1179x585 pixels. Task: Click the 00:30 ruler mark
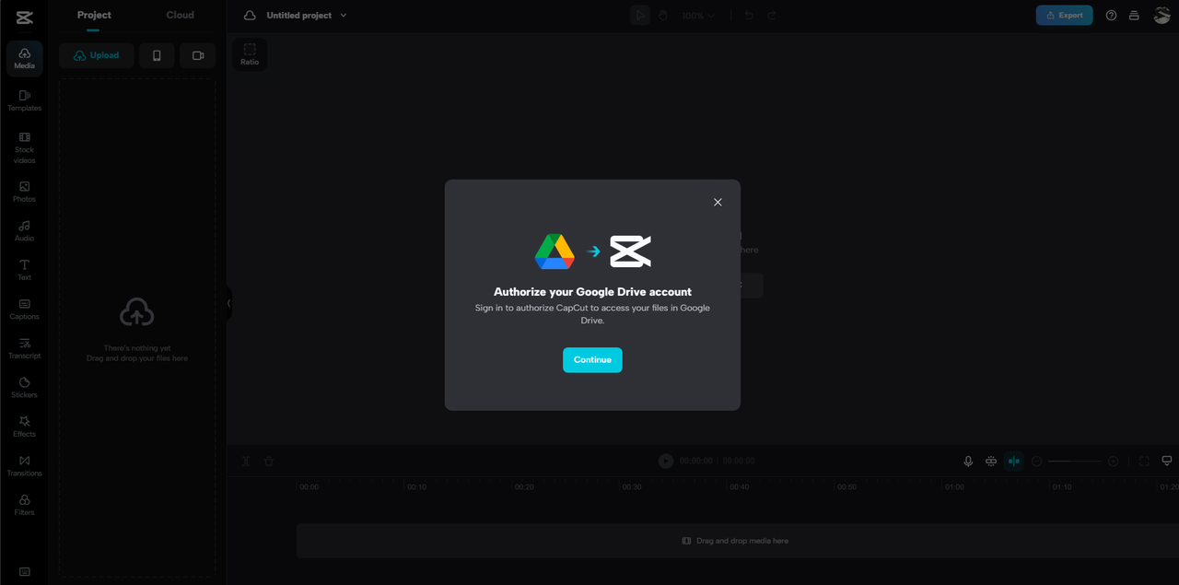click(x=632, y=486)
